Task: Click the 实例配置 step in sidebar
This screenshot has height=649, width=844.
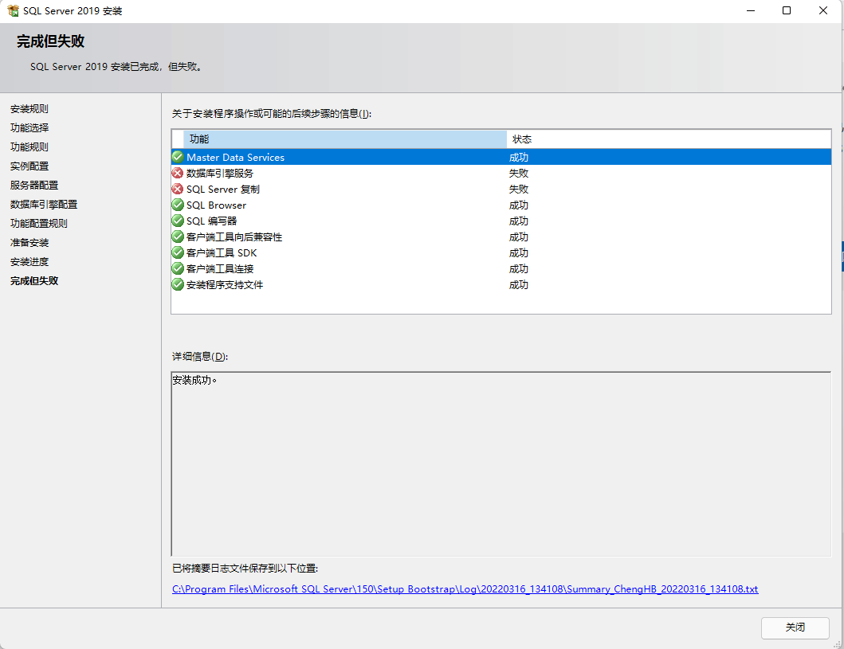Action: click(x=29, y=166)
